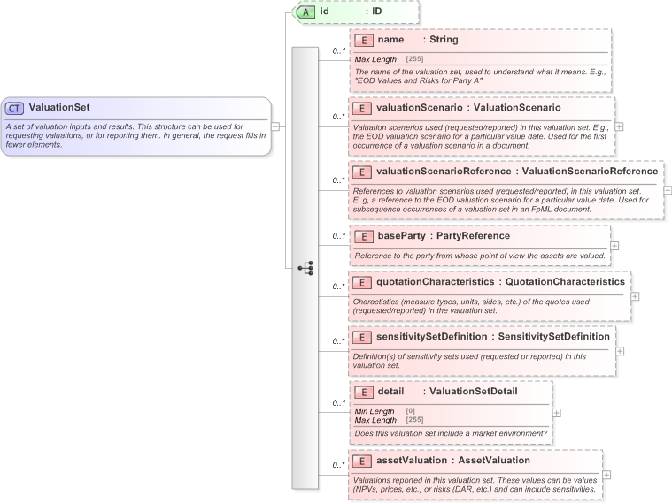Viewport: 672px width, 504px height.
Task: Select the ValuationSet complex type title
Action: [59, 107]
